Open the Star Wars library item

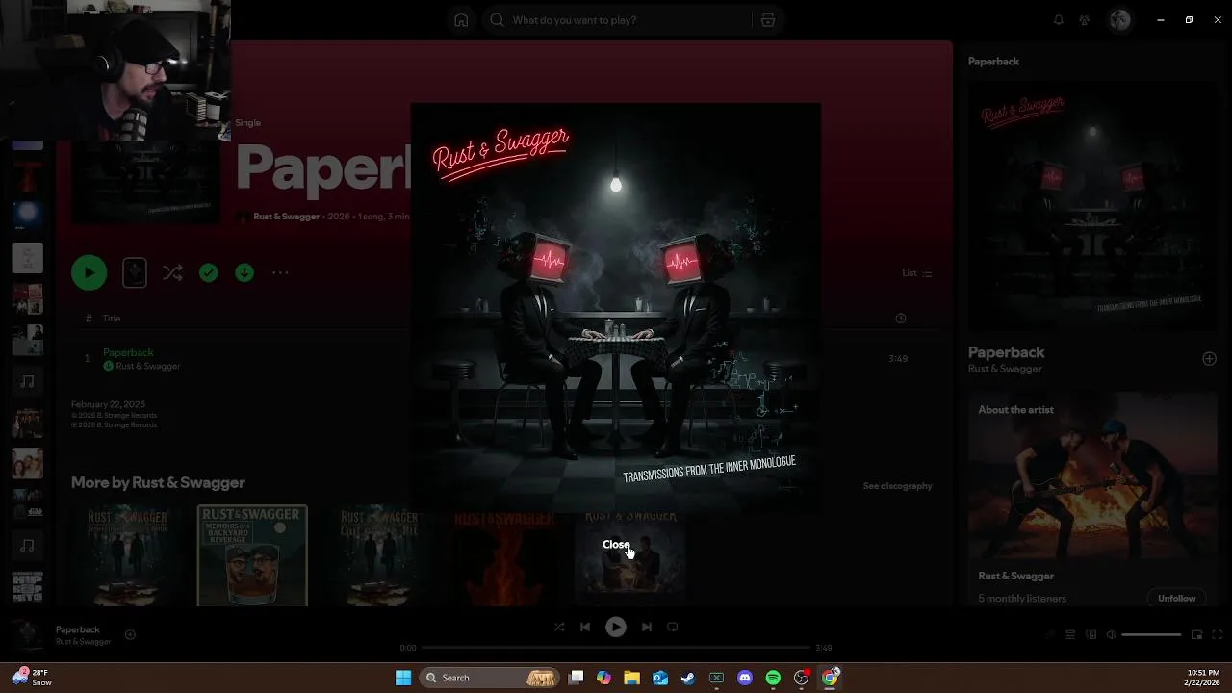pos(27,504)
